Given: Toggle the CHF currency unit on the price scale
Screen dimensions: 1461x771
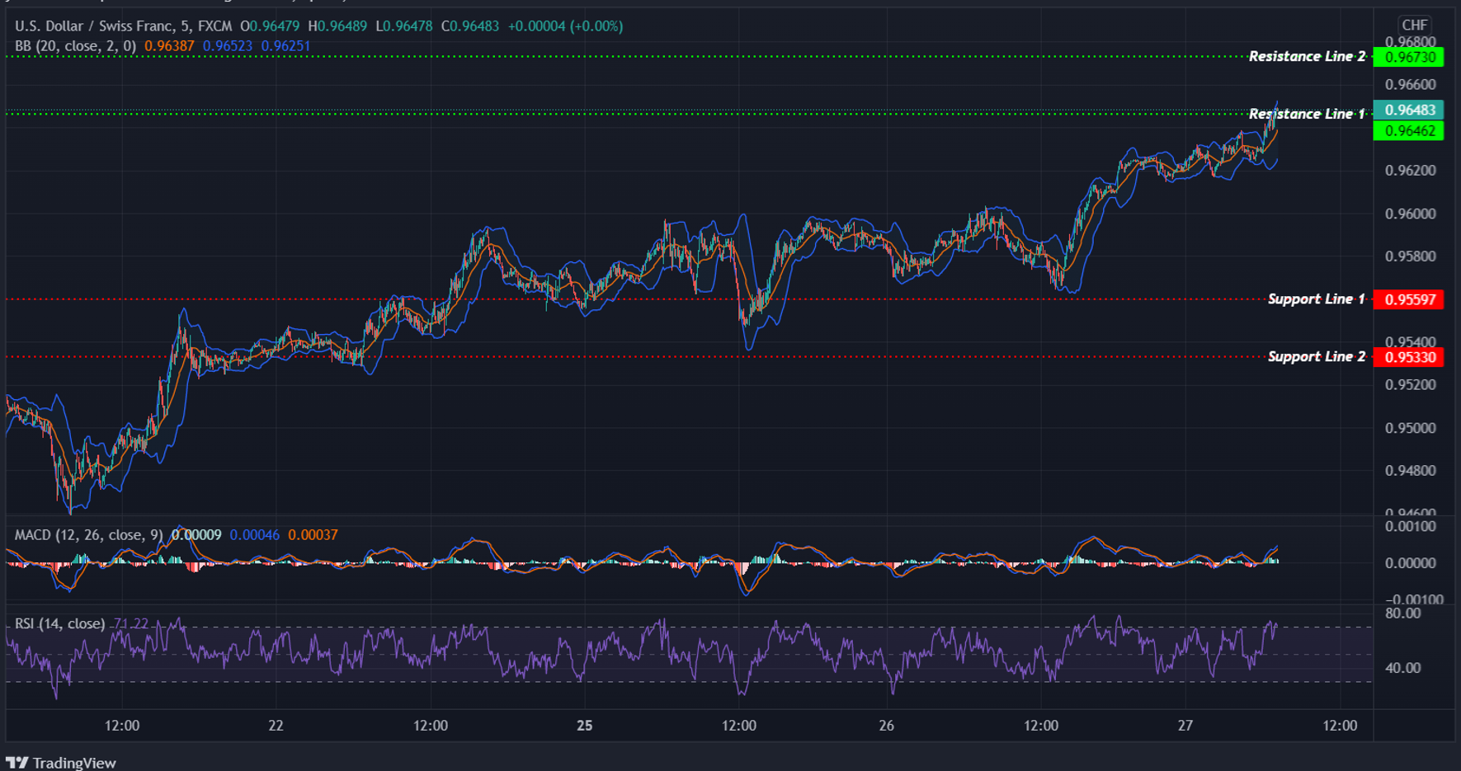Looking at the screenshot, I should click(1414, 26).
